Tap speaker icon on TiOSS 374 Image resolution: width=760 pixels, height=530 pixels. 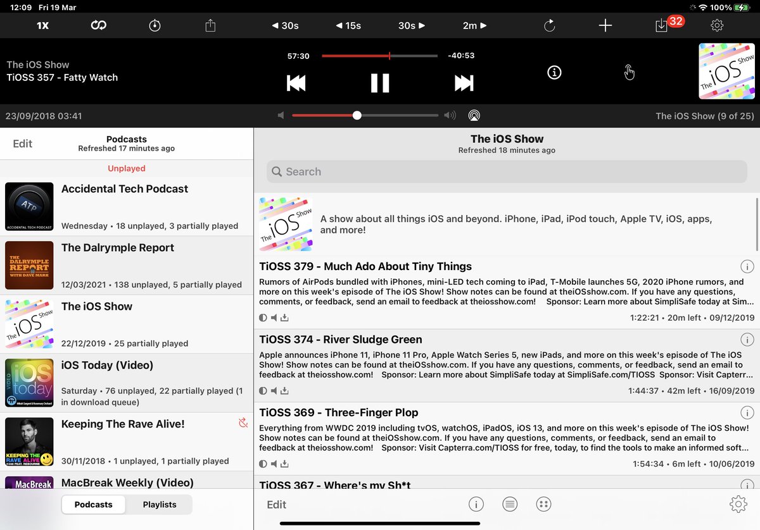274,391
